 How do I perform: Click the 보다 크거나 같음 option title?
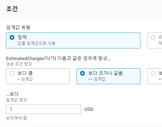(x=105, y=73)
